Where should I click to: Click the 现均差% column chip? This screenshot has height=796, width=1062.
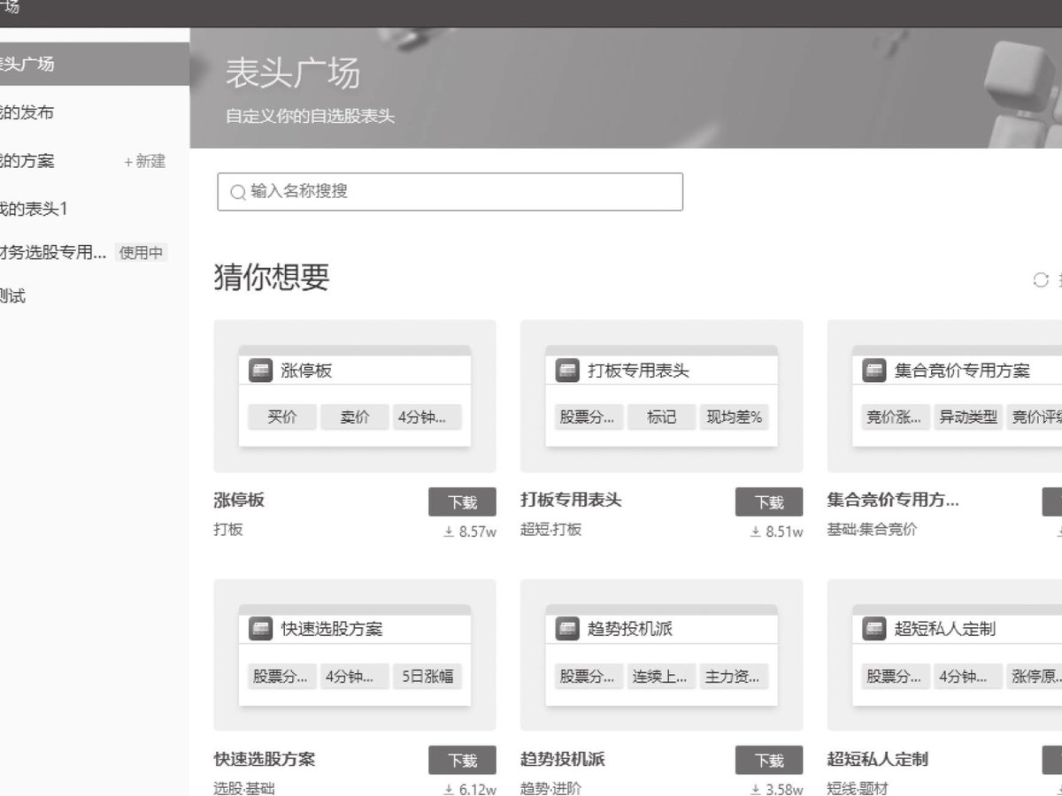(734, 417)
